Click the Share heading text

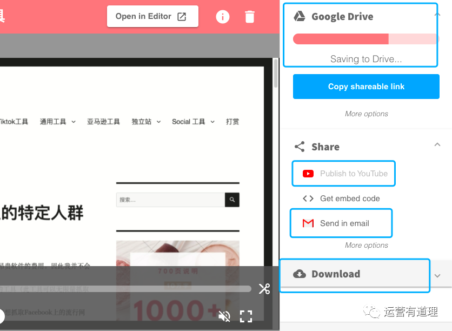tap(325, 147)
